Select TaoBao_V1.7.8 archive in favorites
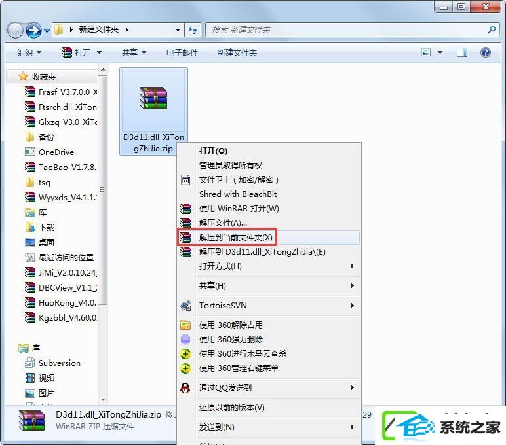The width and height of the screenshot is (506, 445). point(61,168)
